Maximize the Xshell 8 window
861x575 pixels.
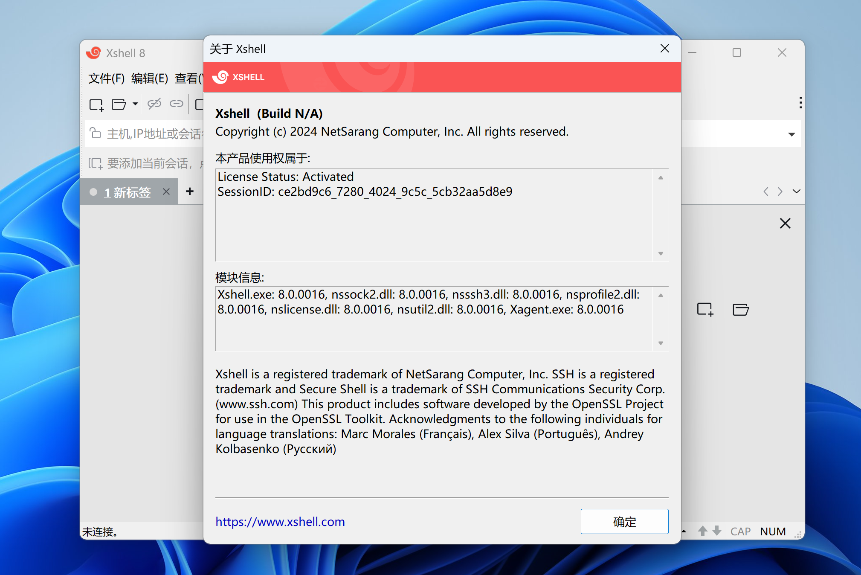tap(737, 52)
